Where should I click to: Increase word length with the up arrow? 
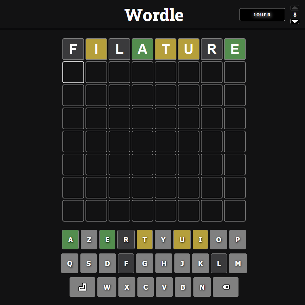(295, 8)
